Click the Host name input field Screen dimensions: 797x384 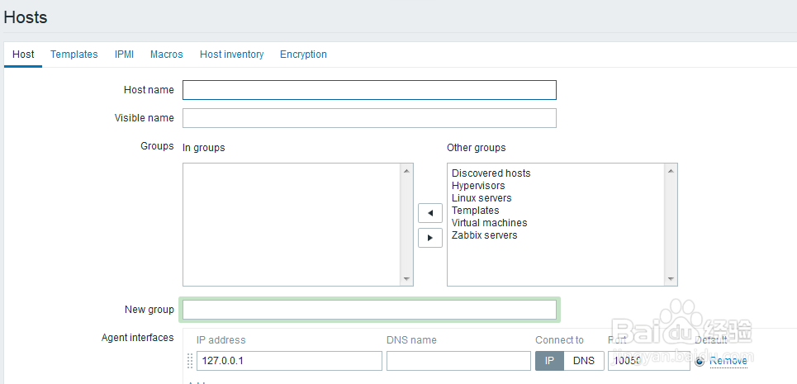pos(369,90)
